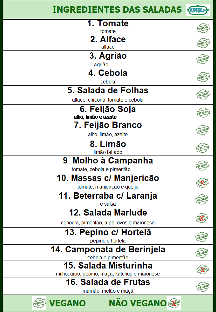Click the 14. Camponata de Berinjela heading

point(108,249)
